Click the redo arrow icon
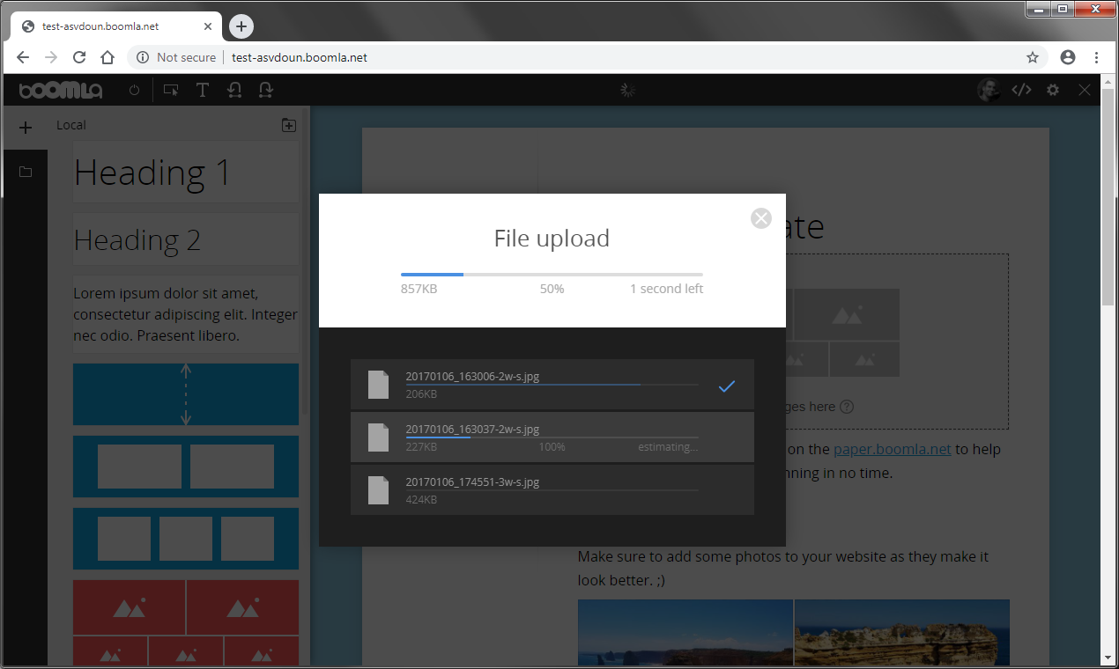Screen dimensions: 1119x669 (x=265, y=90)
